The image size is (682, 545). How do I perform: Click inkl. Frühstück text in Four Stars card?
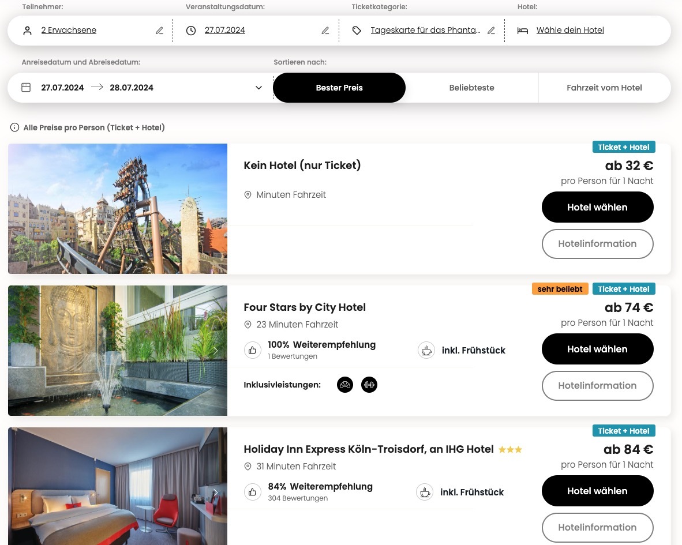pyautogui.click(x=474, y=350)
